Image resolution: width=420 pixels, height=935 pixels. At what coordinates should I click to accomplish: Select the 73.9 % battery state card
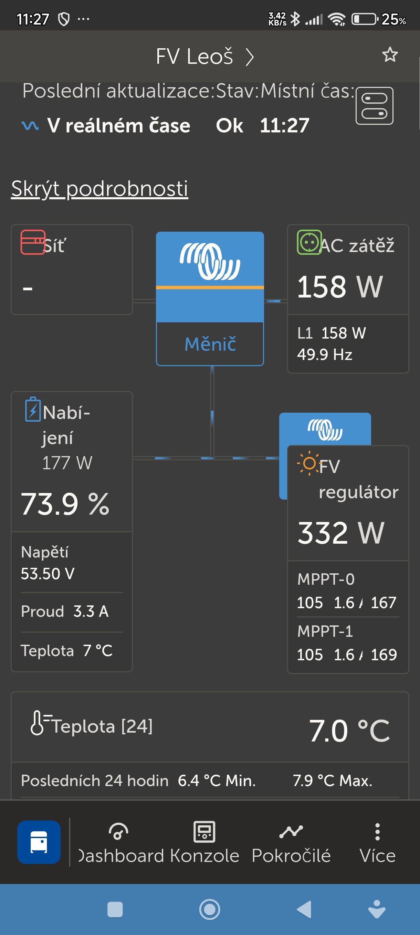[x=72, y=503]
